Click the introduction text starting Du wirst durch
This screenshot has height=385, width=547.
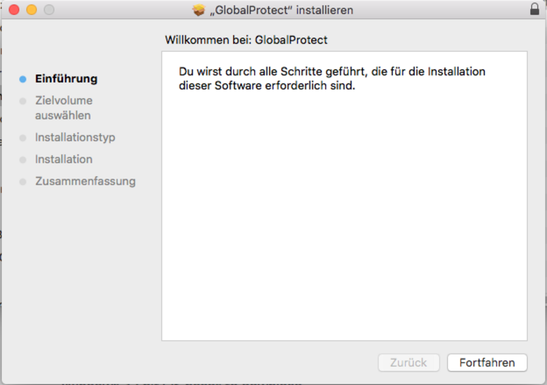332,78
